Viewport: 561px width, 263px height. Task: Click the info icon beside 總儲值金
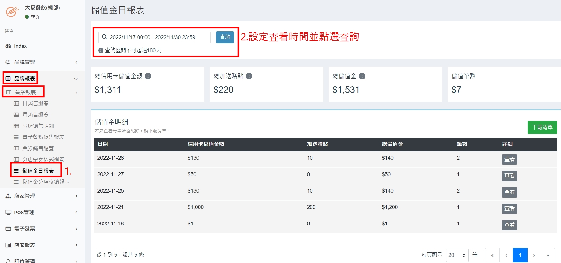point(362,76)
